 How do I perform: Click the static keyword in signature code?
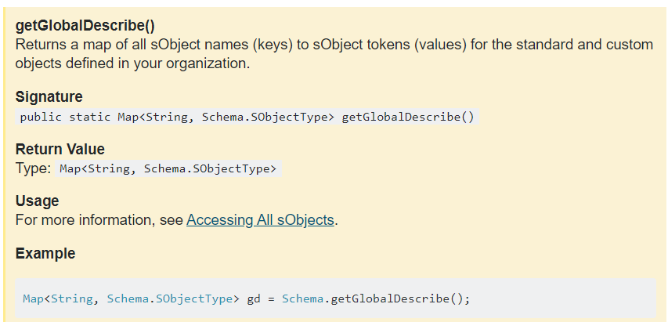(x=90, y=118)
